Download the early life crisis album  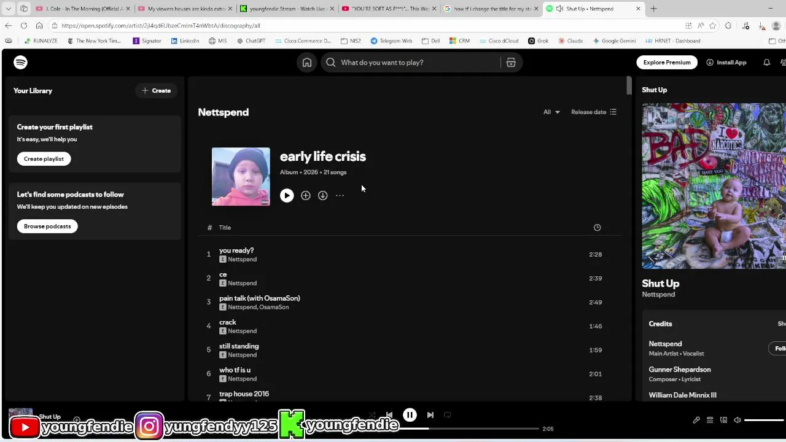[x=322, y=195]
